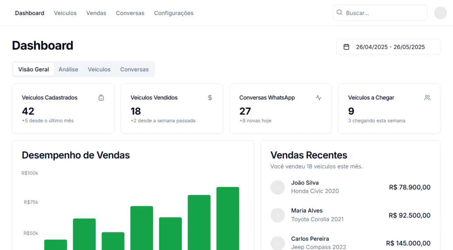Open the user profile avatar in header
The height and width of the screenshot is (250, 453).
click(440, 13)
